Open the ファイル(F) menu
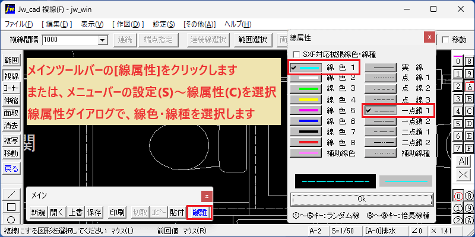Image resolution: width=475 pixels, height=237 pixels. (x=19, y=24)
